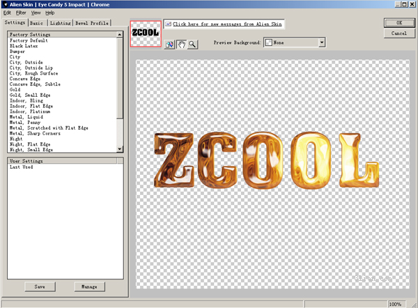This screenshot has height=308, width=418.
Task: Select the magnifier zoom tool
Action: pos(192,45)
